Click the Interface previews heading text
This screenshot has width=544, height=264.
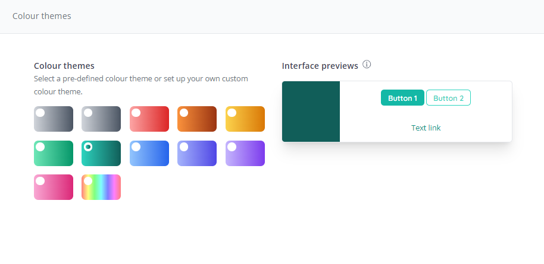[x=320, y=66]
